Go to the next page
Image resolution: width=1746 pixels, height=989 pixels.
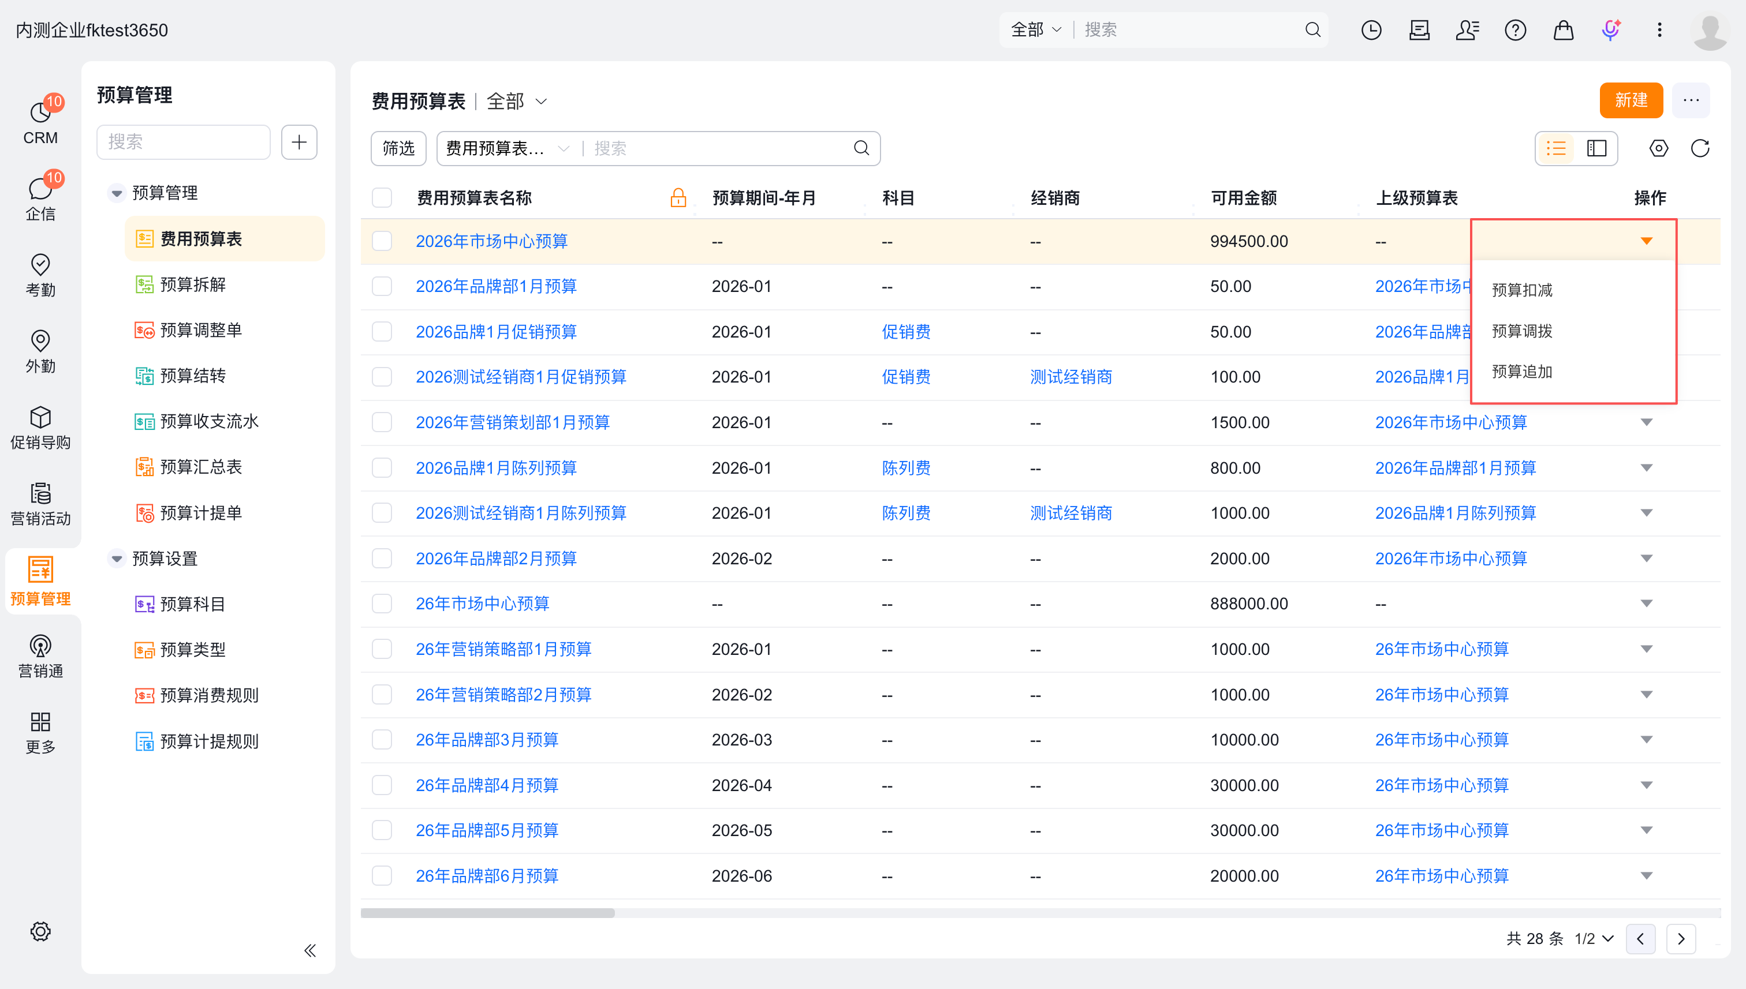(1681, 939)
